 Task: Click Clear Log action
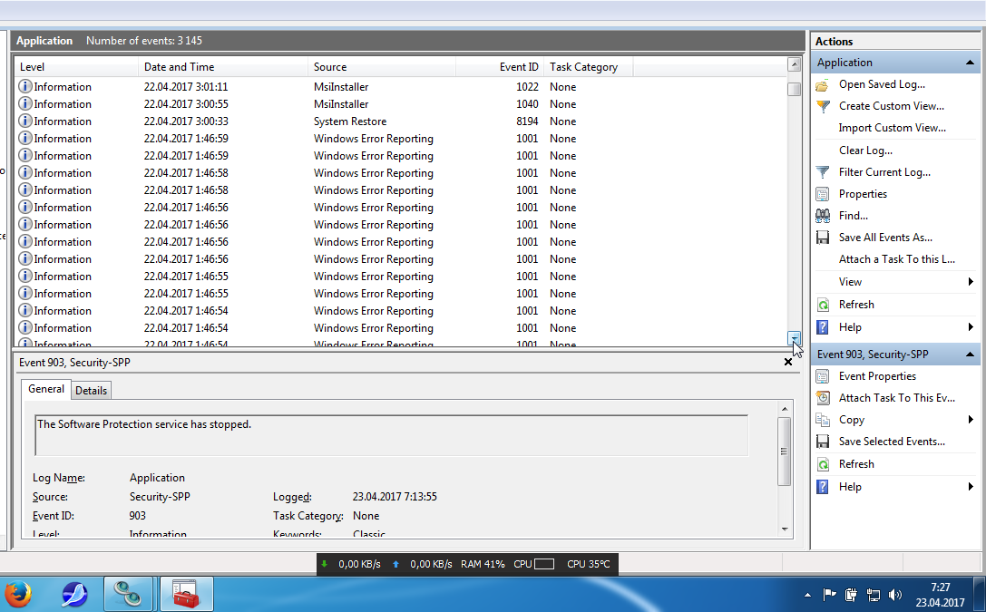(865, 151)
